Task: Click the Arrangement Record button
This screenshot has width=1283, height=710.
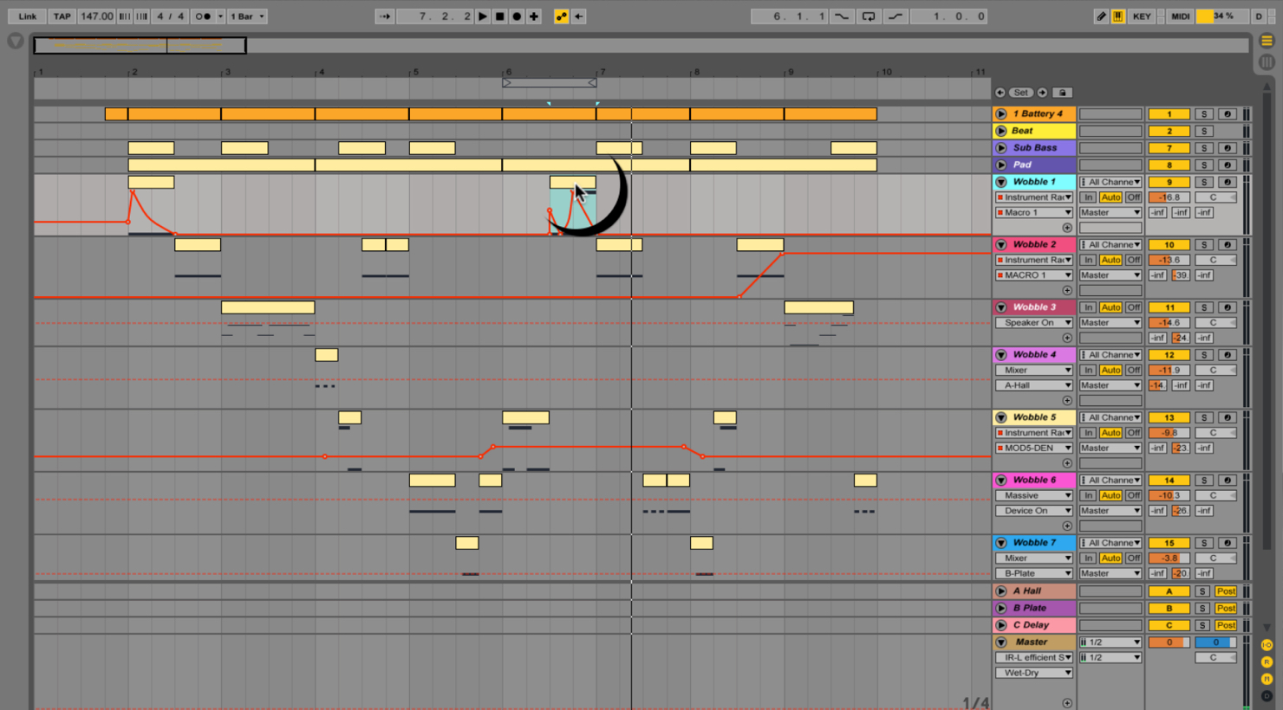Action: pyautogui.click(x=517, y=16)
